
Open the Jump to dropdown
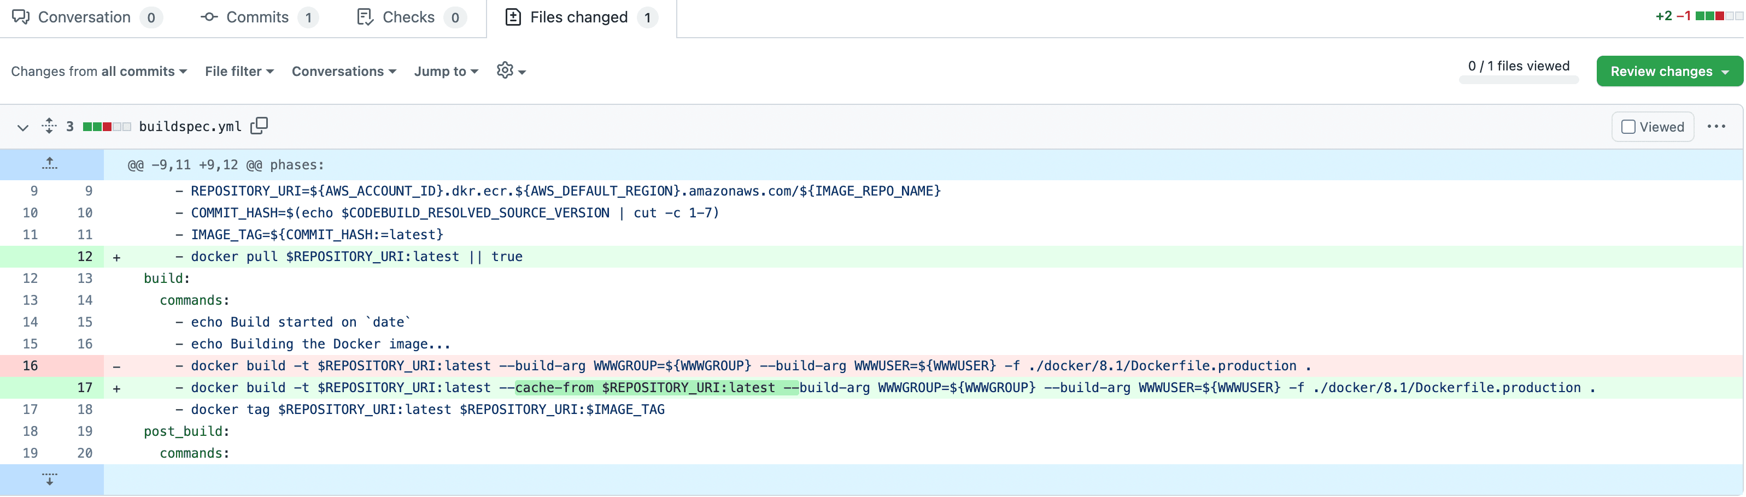446,71
